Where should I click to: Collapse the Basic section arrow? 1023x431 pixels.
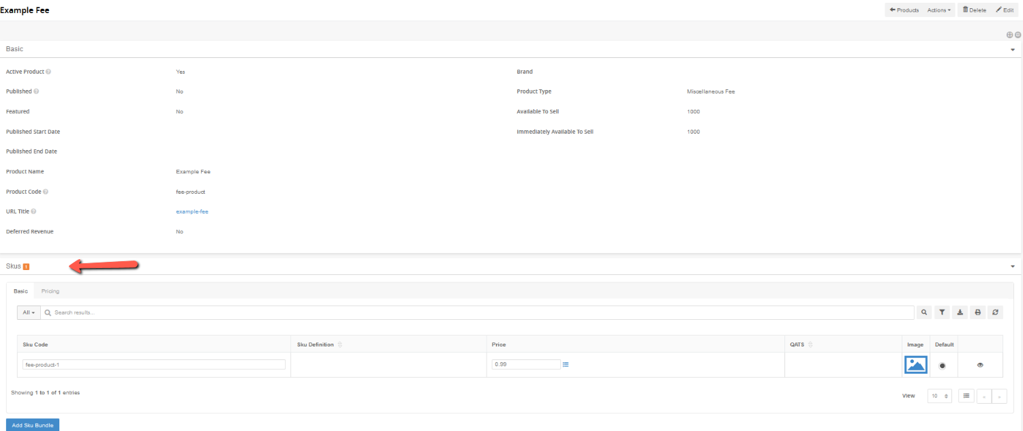click(1013, 50)
